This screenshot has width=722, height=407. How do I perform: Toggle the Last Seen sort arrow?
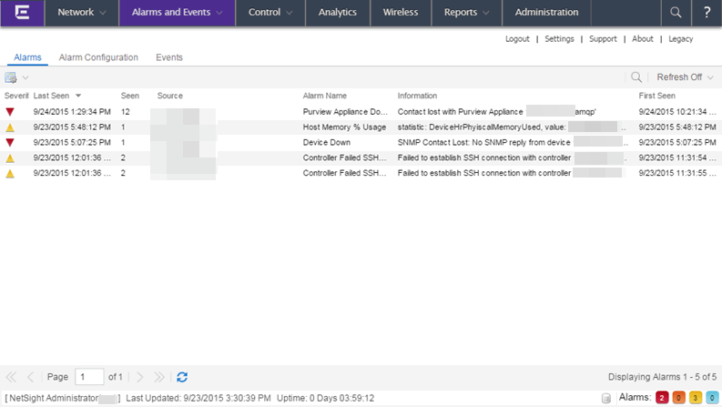(78, 96)
